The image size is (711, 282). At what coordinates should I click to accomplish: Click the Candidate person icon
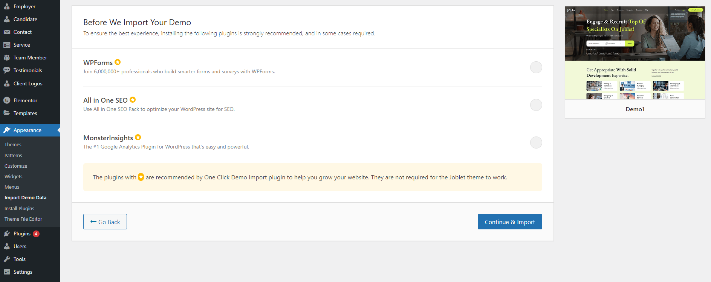7,19
